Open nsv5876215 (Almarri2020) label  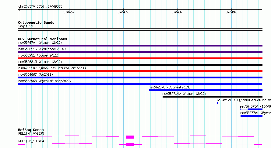click(x=40, y=62)
